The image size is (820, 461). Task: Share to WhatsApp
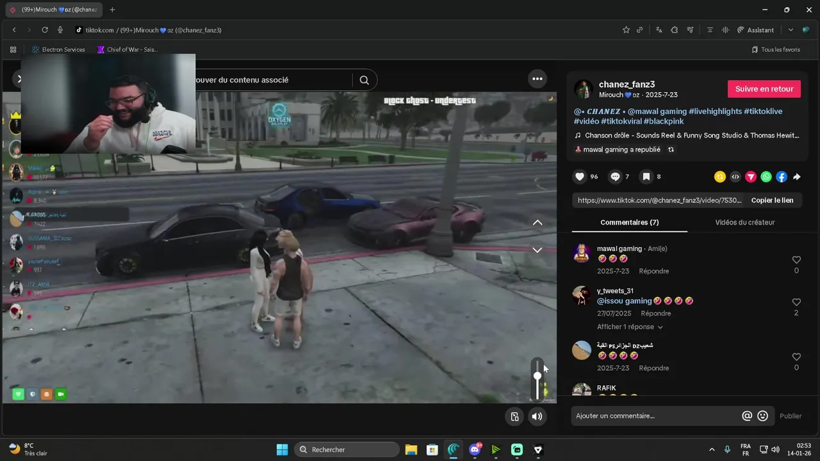click(x=766, y=177)
